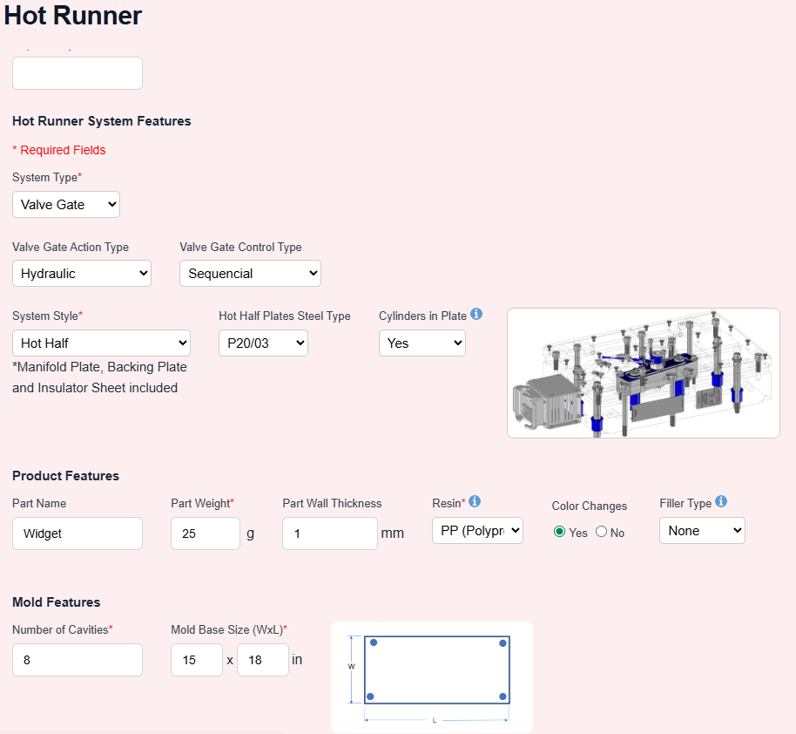This screenshot has width=796, height=734.
Task: Click the Mold Features heading
Action: (57, 602)
